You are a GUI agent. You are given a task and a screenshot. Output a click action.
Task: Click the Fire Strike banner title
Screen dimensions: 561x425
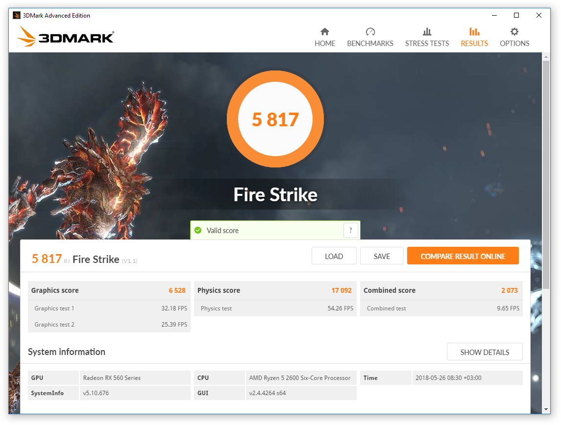click(x=275, y=195)
